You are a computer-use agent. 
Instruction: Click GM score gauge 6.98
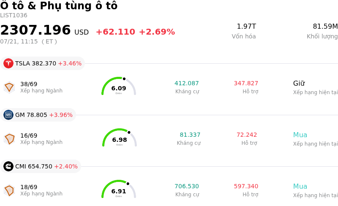120,138
